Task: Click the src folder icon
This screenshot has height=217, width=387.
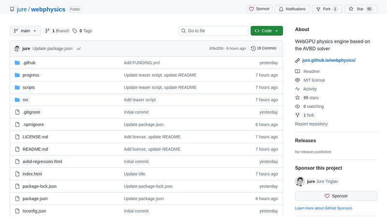Action: tap(17, 100)
